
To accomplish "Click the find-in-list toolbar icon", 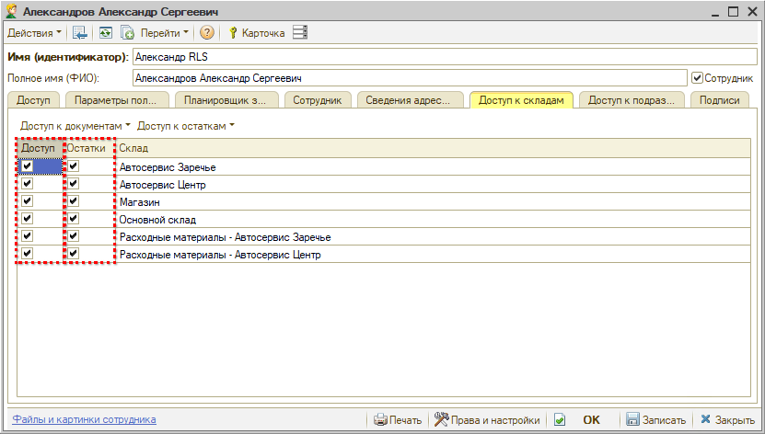I will click(80, 33).
